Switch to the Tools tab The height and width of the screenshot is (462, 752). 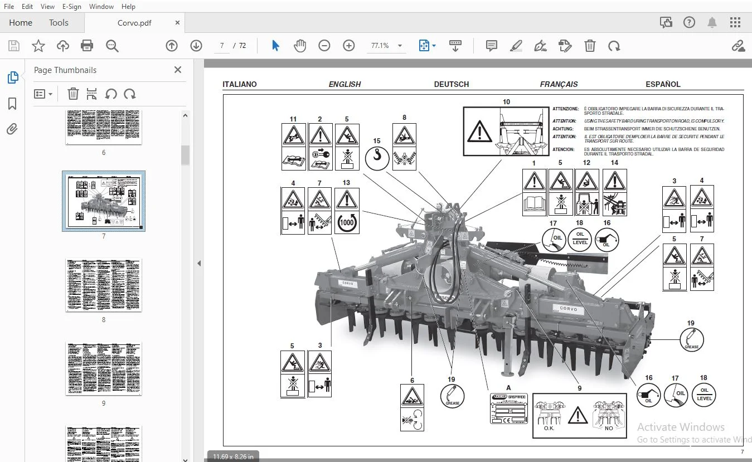[59, 23]
